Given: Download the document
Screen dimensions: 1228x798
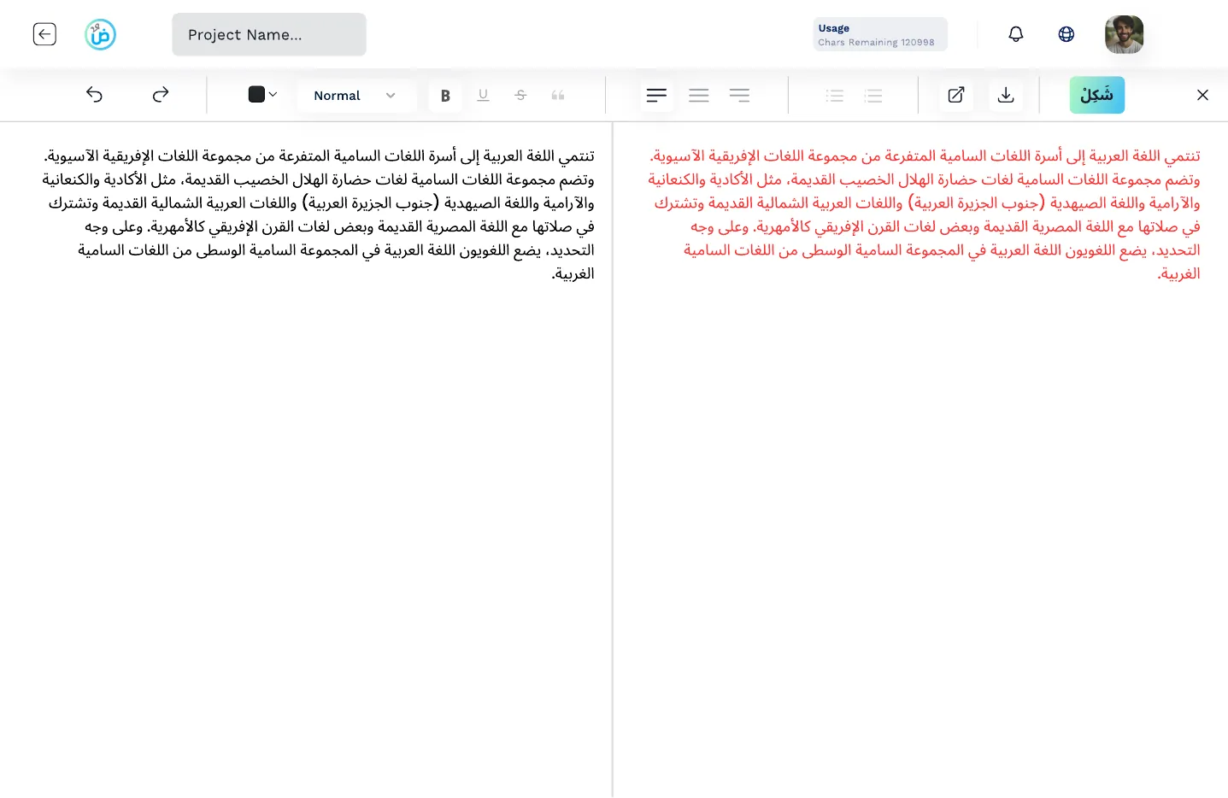Looking at the screenshot, I should click(1006, 96).
